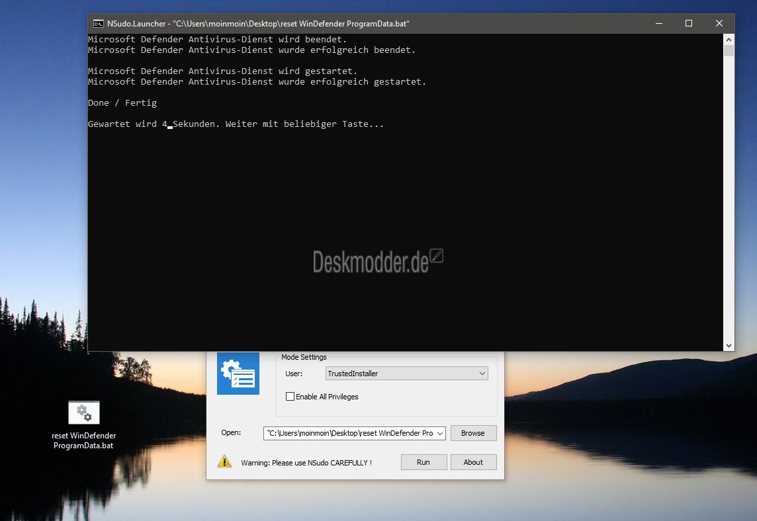757x521 pixels.
Task: Click the Browse button
Action: coord(473,433)
